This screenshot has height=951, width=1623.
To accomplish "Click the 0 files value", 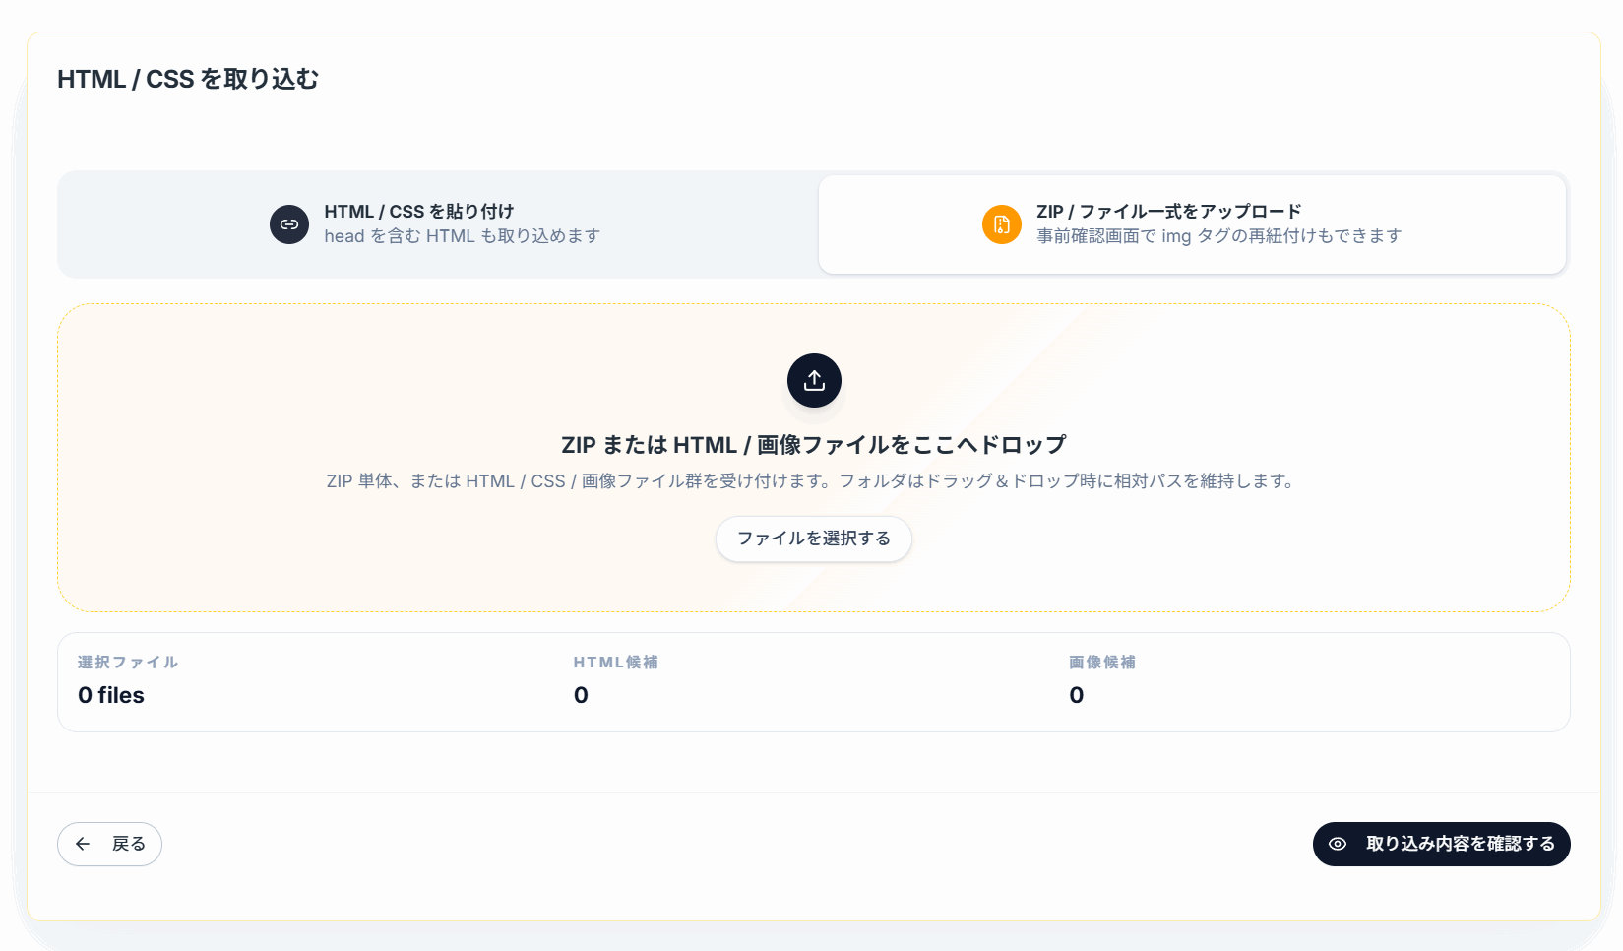I will click(x=111, y=695).
